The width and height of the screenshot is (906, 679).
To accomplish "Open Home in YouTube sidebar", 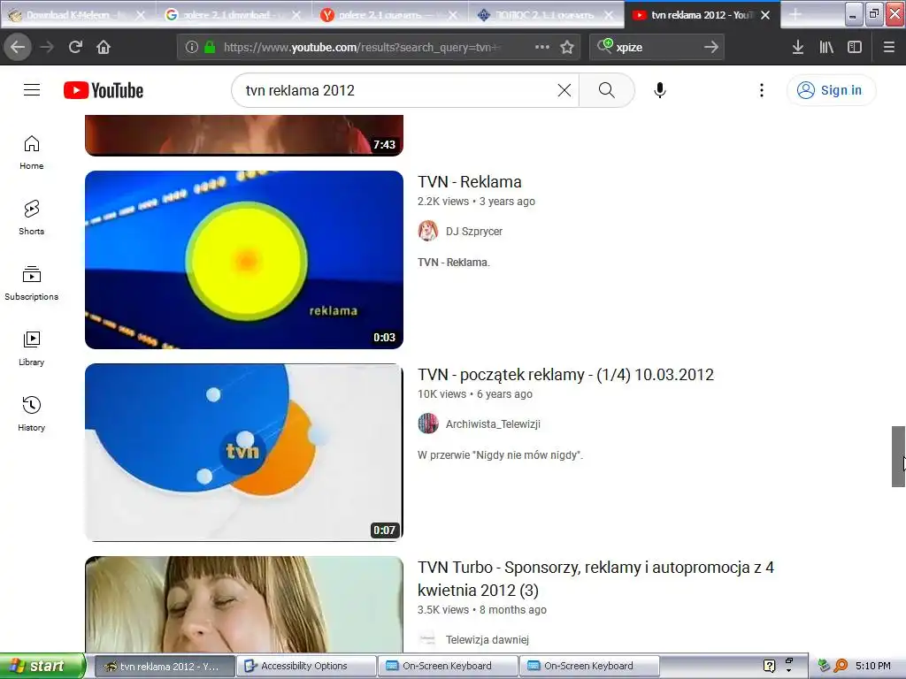I will coord(32,152).
